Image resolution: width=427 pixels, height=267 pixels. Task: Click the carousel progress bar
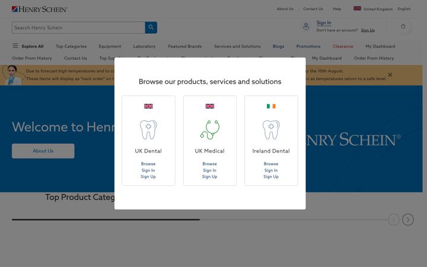[x=199, y=220]
